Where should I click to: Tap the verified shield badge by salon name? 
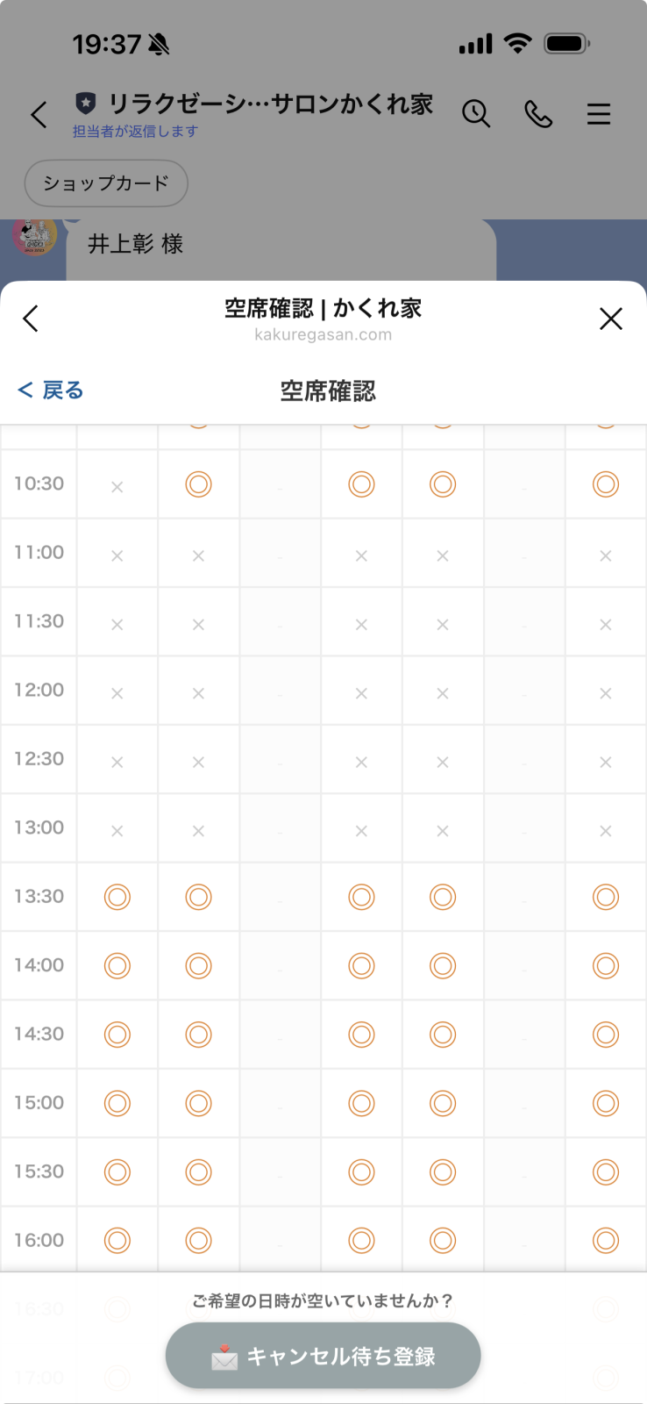pos(85,104)
